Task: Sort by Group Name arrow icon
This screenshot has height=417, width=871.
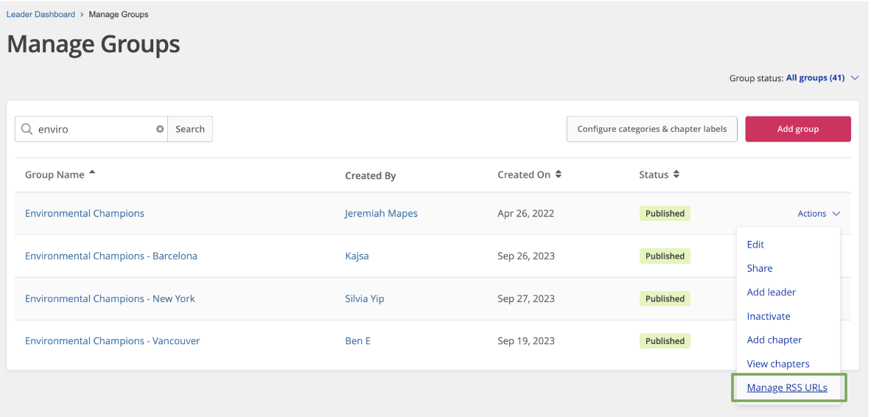Action: 92,172
